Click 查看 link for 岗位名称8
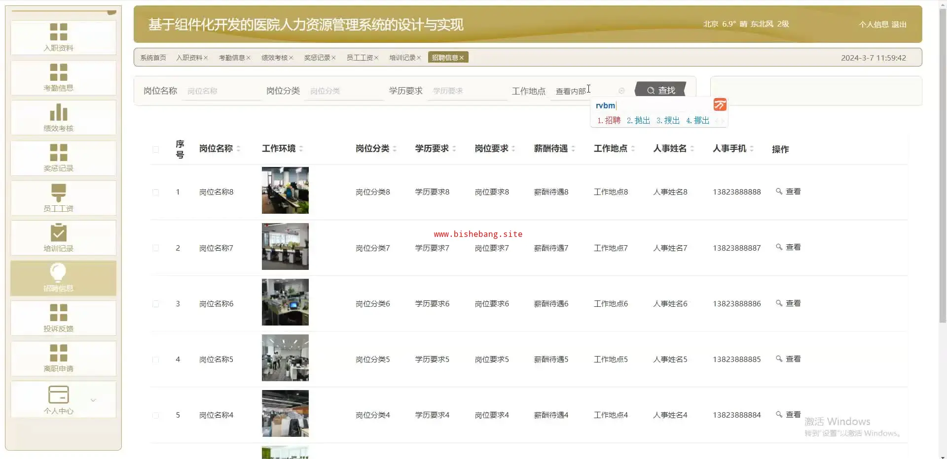The width and height of the screenshot is (947, 459). tap(788, 192)
